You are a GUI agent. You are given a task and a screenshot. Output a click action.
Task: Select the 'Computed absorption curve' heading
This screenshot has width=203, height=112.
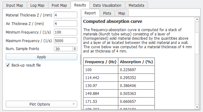[x=113, y=21]
